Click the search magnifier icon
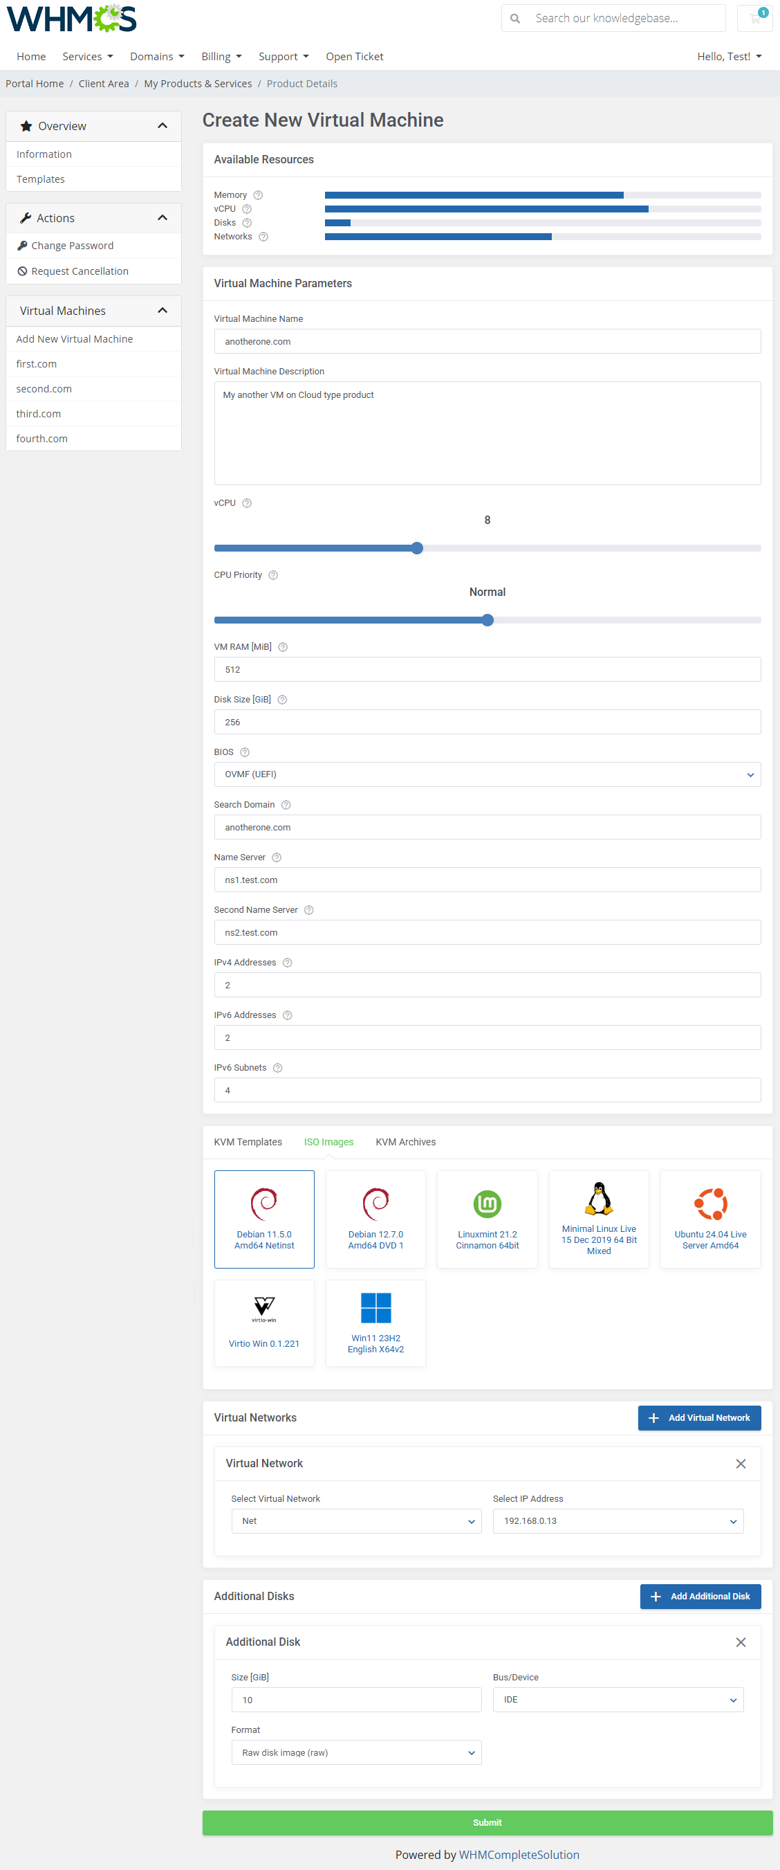The image size is (780, 1870). [x=515, y=18]
